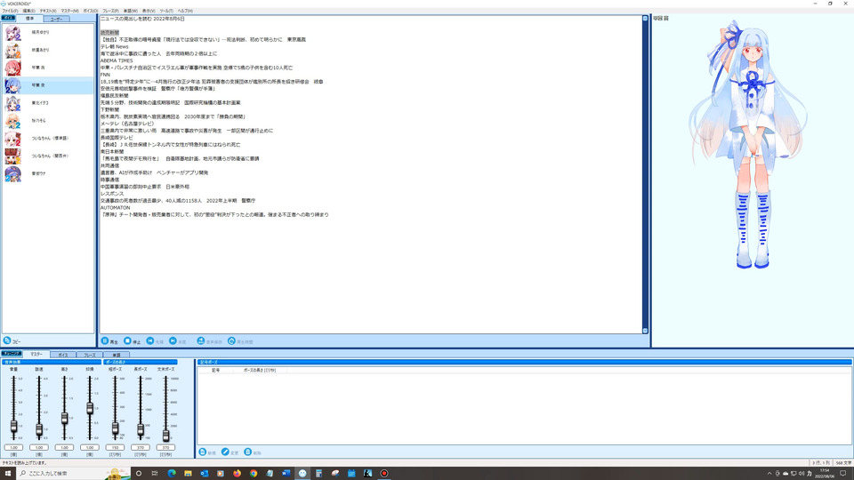Open Google Chrome from taskbar
This screenshot has height=480, width=854.
[x=254, y=473]
